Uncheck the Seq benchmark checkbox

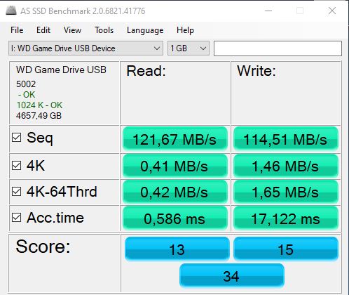pyautogui.click(x=17, y=138)
